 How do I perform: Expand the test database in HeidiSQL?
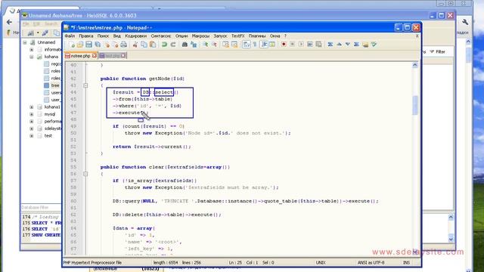click(32, 136)
